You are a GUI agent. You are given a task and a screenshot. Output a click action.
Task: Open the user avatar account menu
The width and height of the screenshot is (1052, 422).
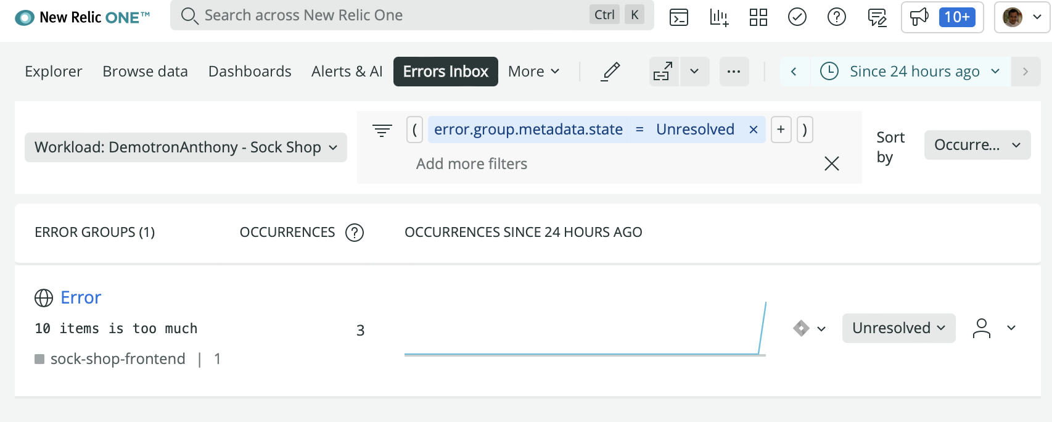tap(1022, 17)
